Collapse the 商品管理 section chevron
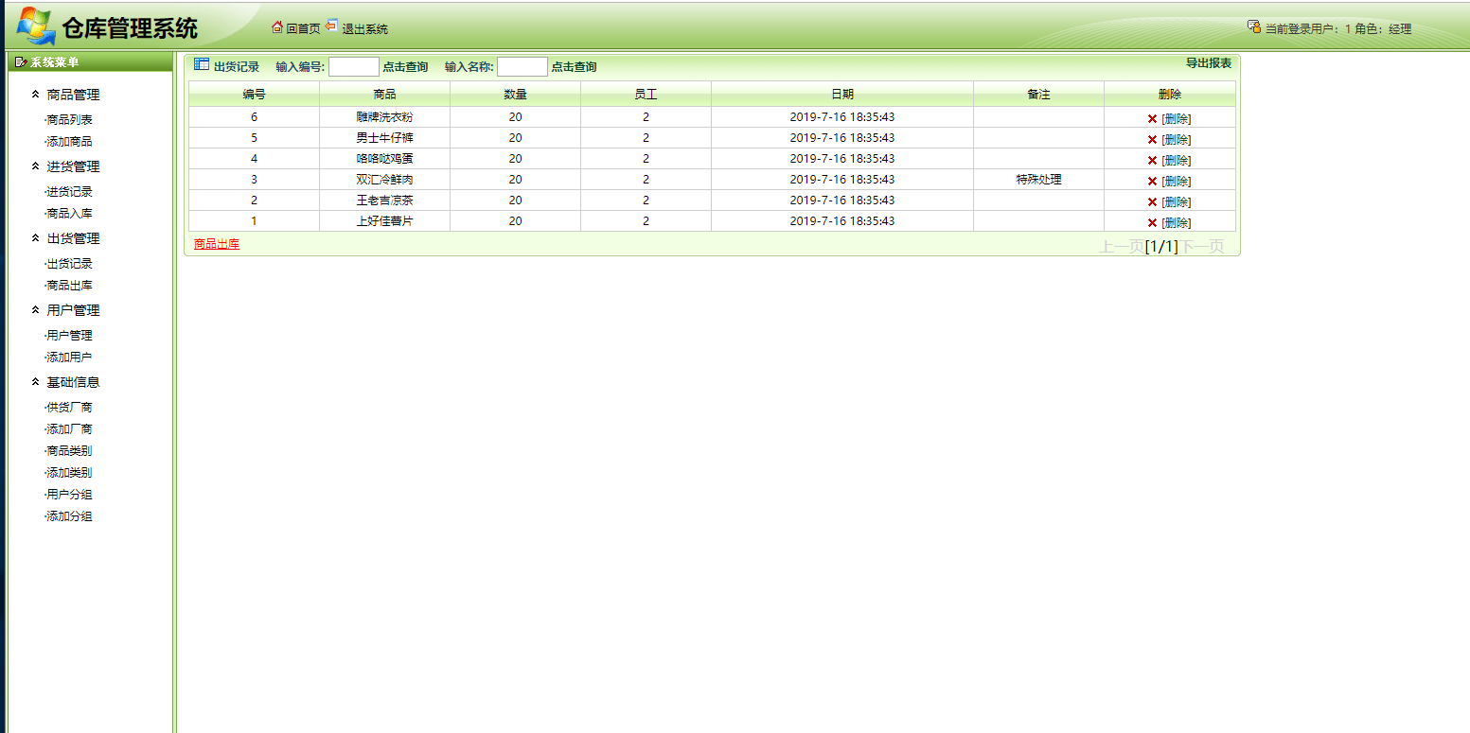Screen dimensions: 1470x733 pos(33,94)
